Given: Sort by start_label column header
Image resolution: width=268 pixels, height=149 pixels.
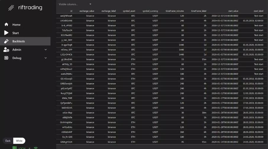Looking at the screenshot, I should 259,11.
